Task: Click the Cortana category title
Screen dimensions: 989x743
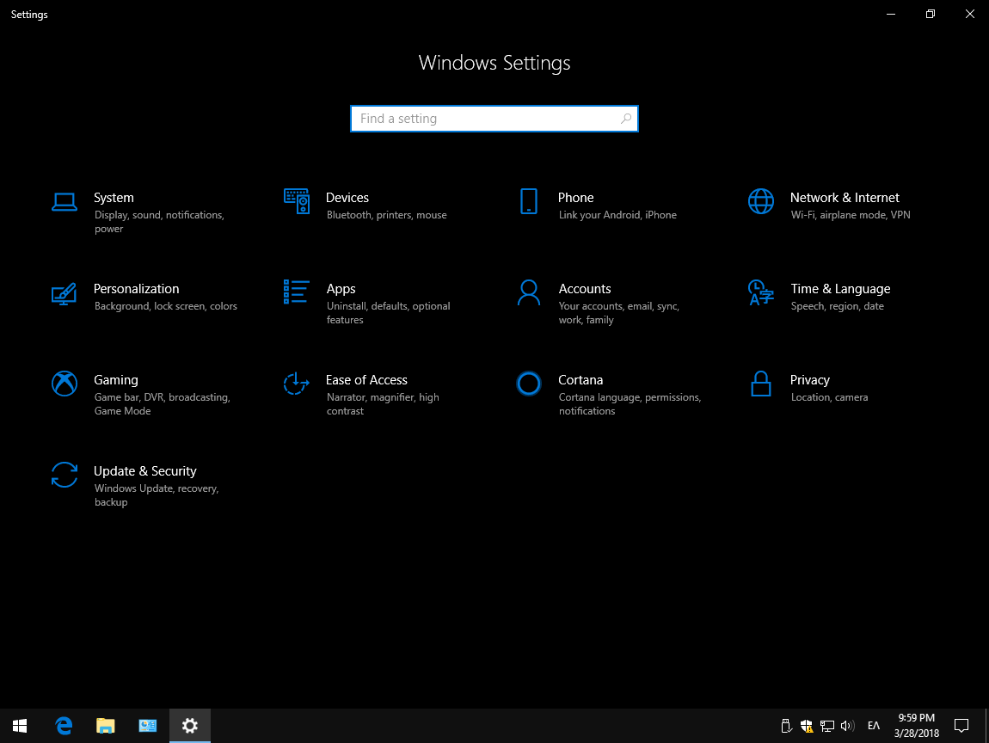Action: click(580, 380)
